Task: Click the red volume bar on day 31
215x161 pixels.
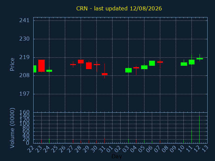Action: click(x=104, y=141)
